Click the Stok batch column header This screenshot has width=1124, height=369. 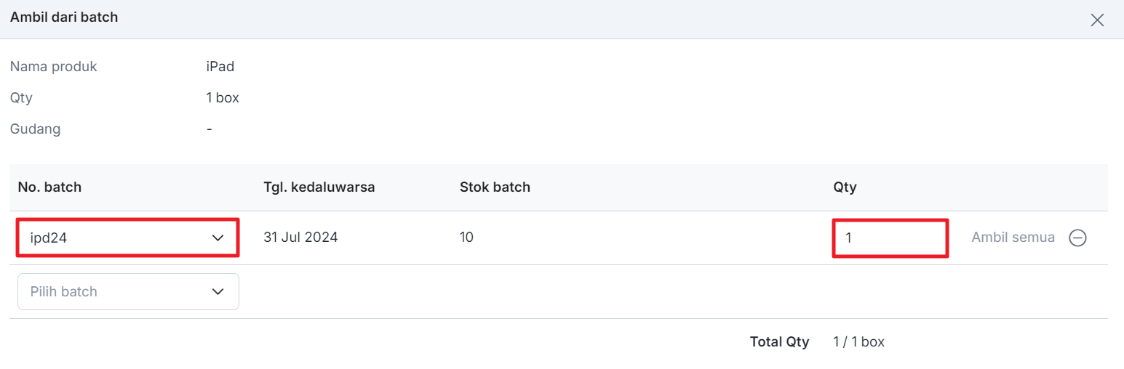495,187
